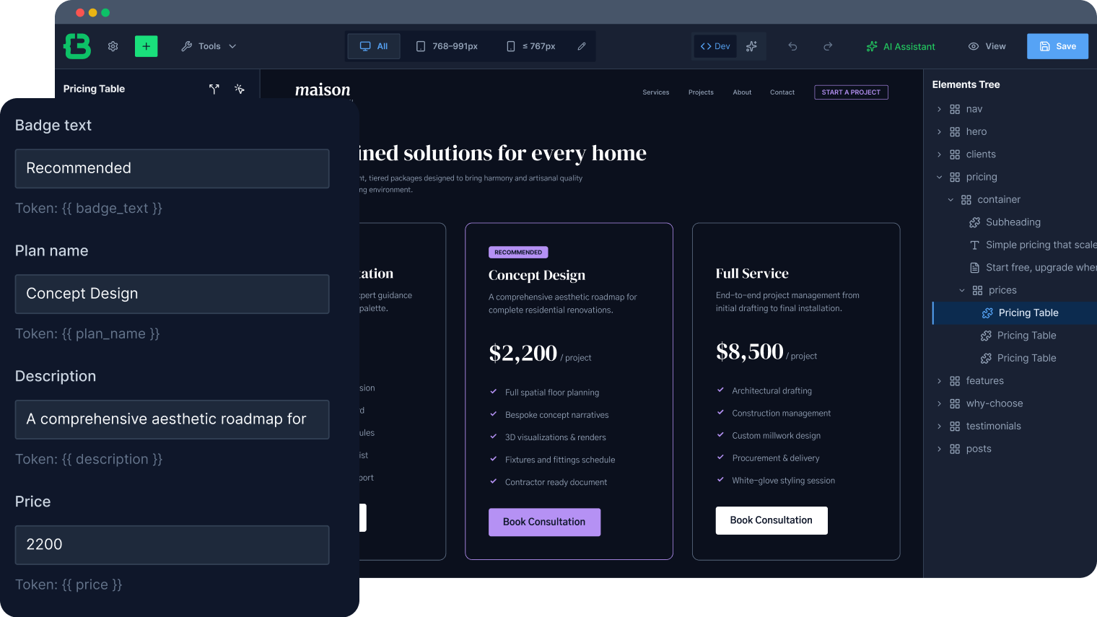Click the undo arrow
1097x617 pixels.
pyautogui.click(x=792, y=46)
